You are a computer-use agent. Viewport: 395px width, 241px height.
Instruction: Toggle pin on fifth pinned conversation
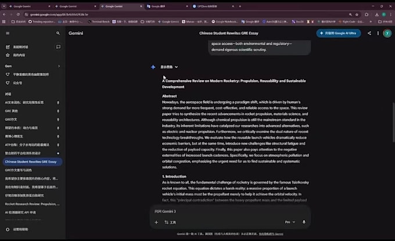coord(58,136)
